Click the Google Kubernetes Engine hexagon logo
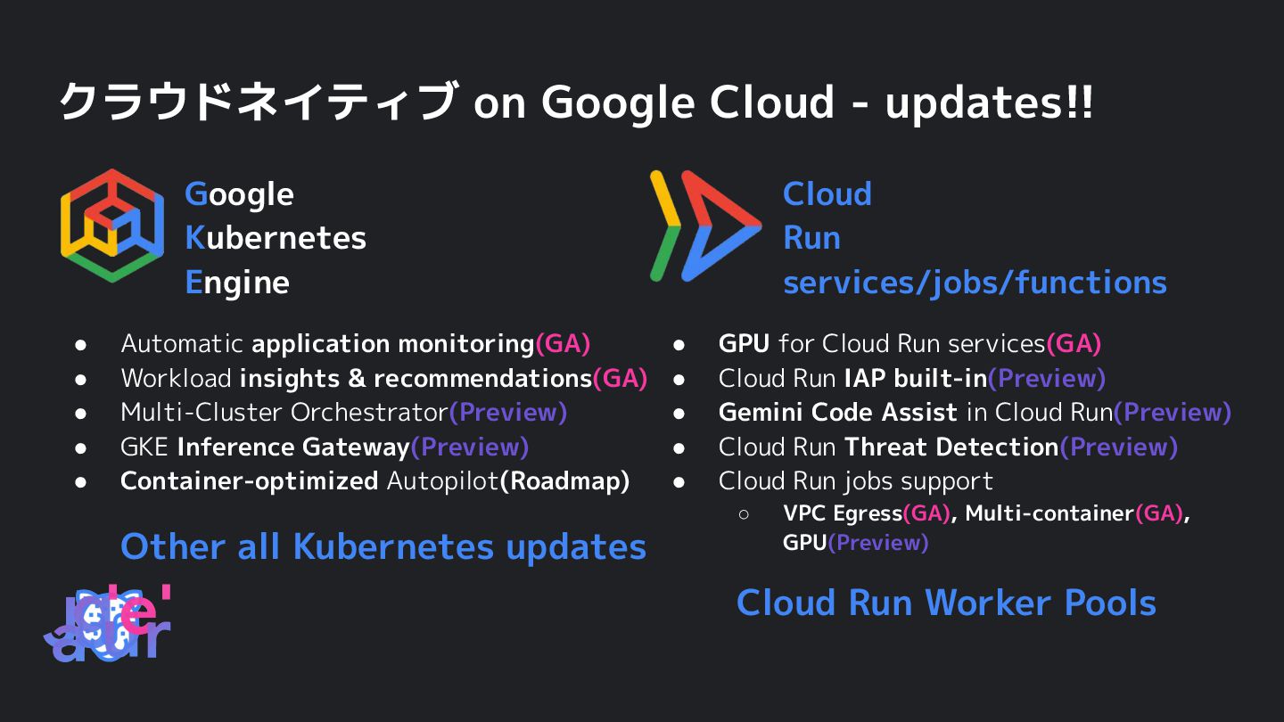This screenshot has width=1284, height=722. 112,226
